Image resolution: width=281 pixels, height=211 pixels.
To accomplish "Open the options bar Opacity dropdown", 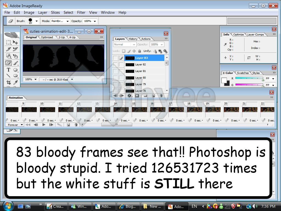I will 95,21.
